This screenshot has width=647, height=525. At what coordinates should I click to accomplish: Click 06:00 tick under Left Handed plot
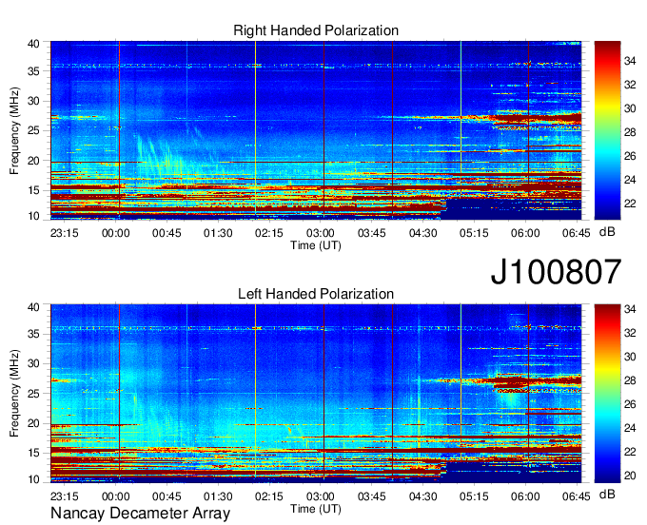(x=525, y=496)
